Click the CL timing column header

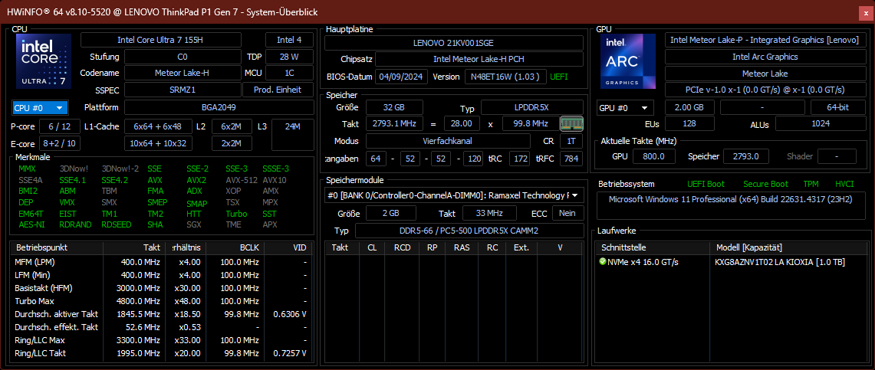(372, 247)
